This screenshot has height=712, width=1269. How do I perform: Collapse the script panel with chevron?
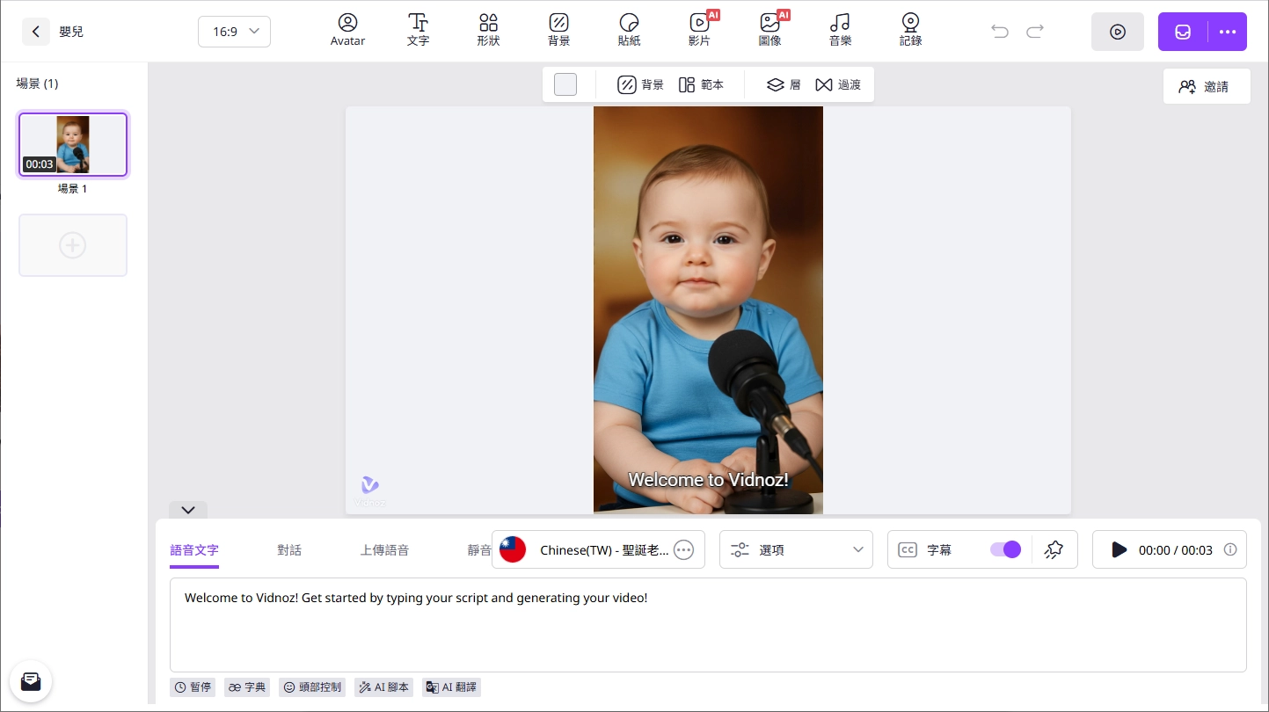188,510
